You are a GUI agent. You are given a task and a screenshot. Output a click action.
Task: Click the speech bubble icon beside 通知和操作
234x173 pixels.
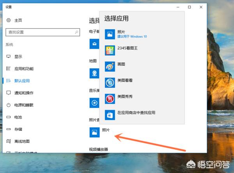pos(9,93)
